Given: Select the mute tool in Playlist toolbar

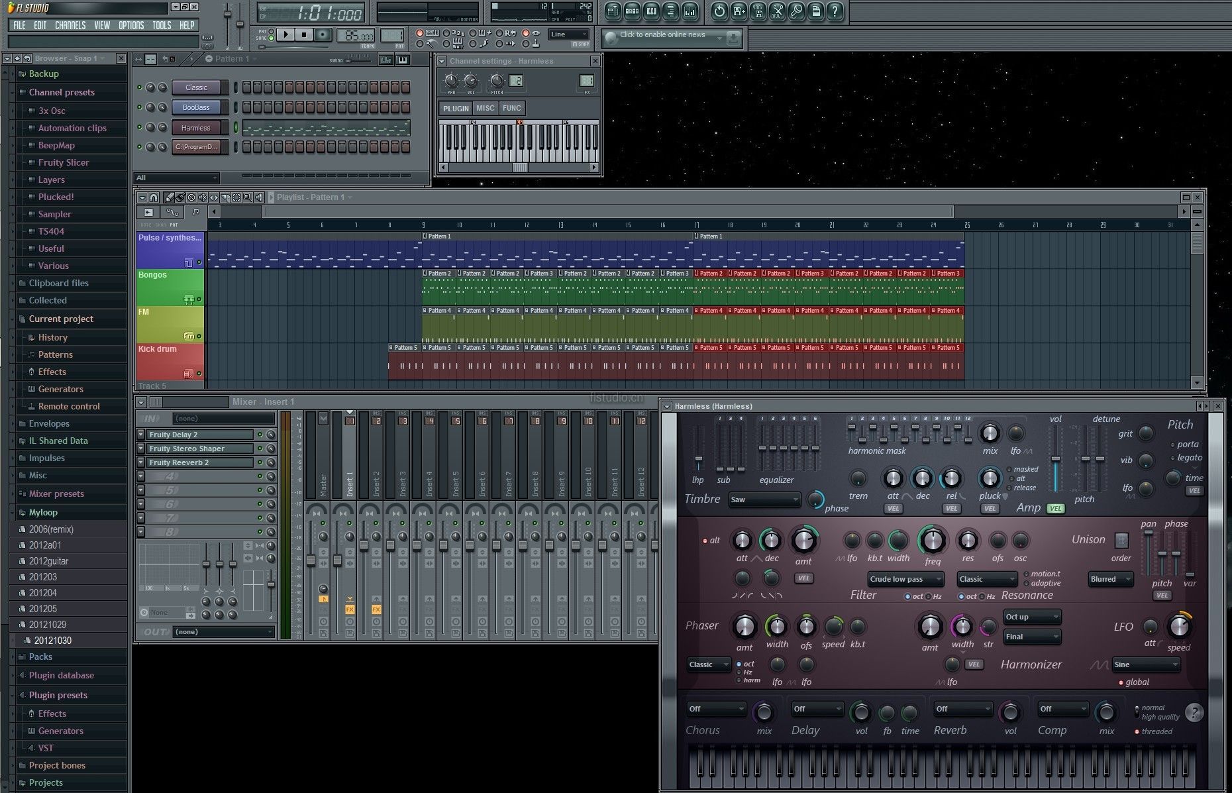Looking at the screenshot, I should 203,197.
